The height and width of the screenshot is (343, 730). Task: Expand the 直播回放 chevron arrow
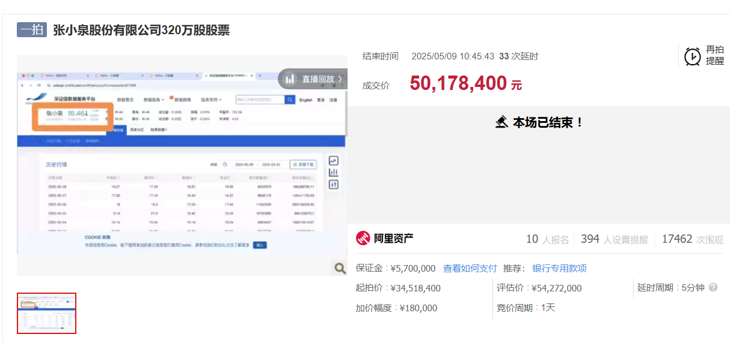[x=340, y=79]
